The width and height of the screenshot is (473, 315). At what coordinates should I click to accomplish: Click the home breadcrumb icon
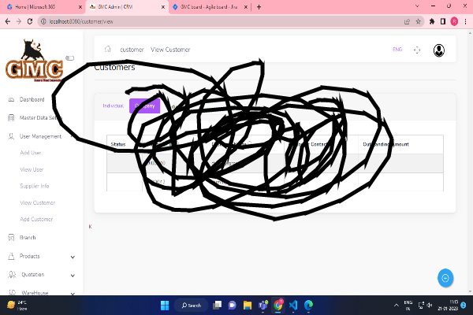click(107, 50)
